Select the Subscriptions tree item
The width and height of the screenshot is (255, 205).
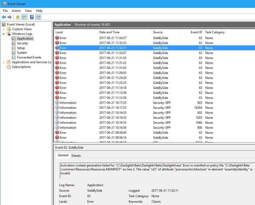(21, 67)
